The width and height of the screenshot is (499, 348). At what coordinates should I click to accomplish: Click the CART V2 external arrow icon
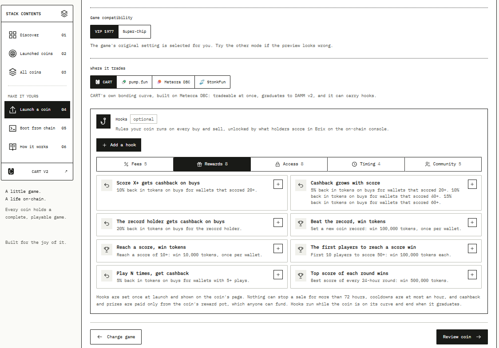66,171
